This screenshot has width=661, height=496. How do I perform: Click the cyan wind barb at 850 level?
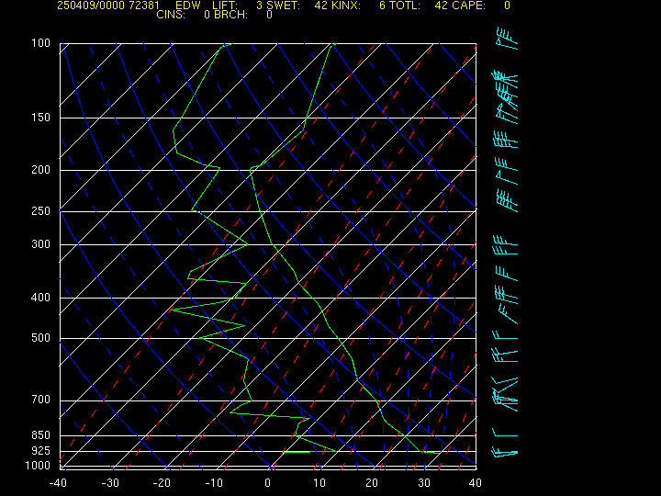[505, 433]
